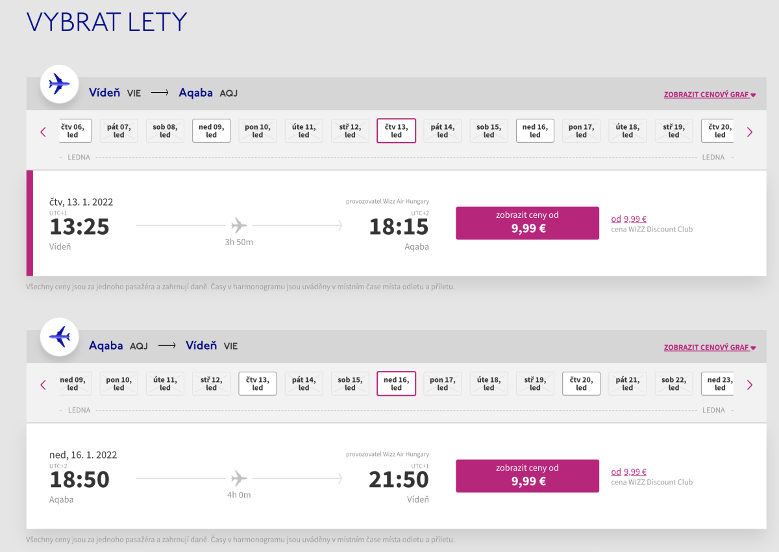
Task: Show prices for 13:25 Vídeň departure flight
Action: tap(527, 223)
